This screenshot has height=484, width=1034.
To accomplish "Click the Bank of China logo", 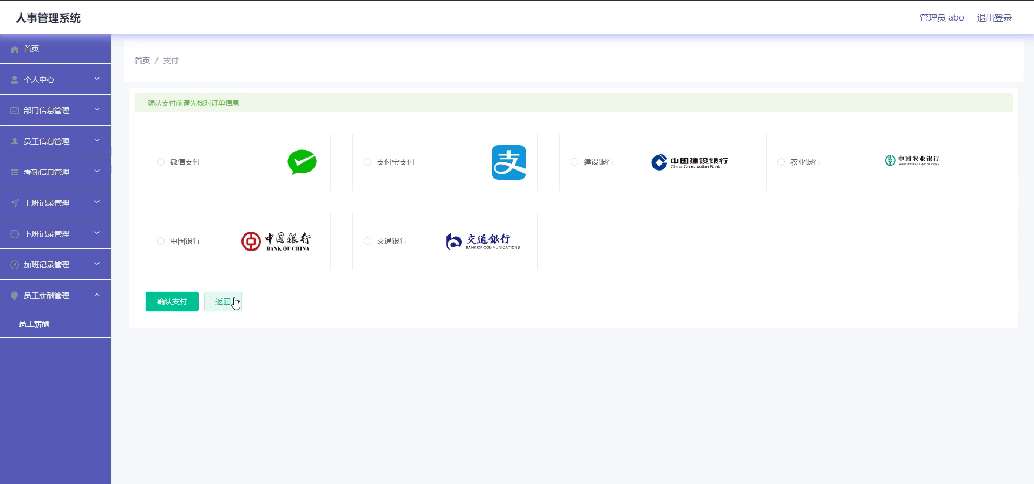I will [x=276, y=241].
